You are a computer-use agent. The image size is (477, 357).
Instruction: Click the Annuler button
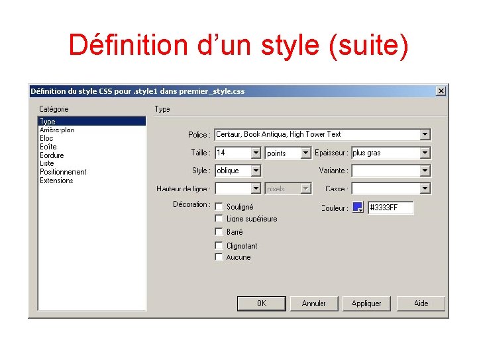click(x=313, y=303)
